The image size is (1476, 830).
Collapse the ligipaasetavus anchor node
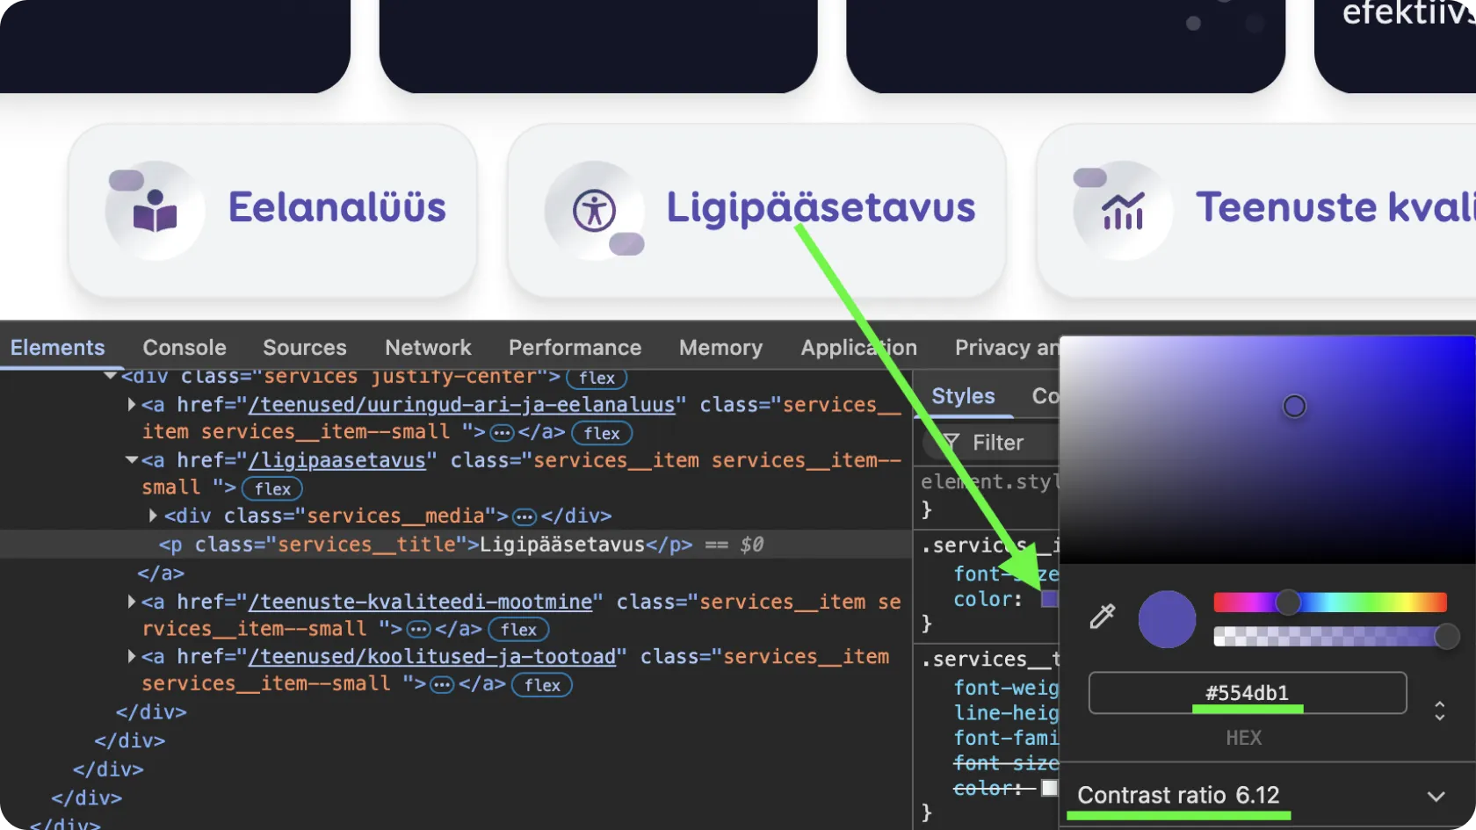point(131,460)
